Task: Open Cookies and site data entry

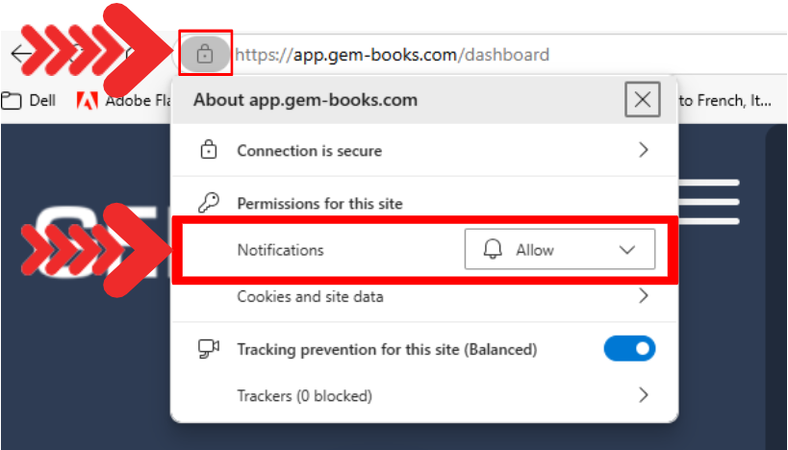Action: [x=310, y=297]
